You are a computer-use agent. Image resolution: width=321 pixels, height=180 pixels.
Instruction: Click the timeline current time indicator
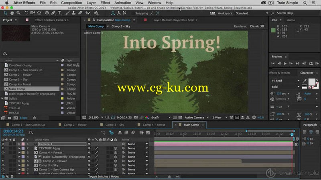coord(292,134)
